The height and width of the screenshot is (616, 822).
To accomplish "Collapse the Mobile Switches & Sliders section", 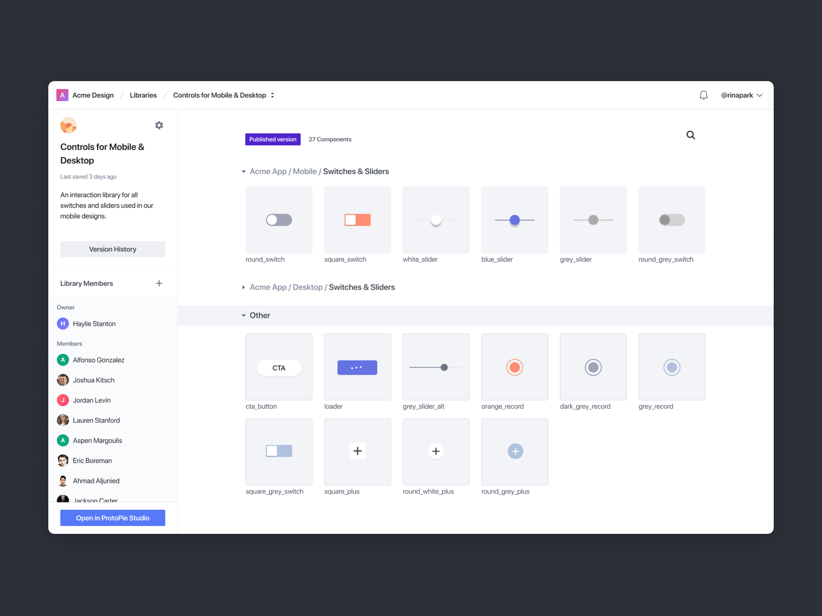I will click(244, 171).
